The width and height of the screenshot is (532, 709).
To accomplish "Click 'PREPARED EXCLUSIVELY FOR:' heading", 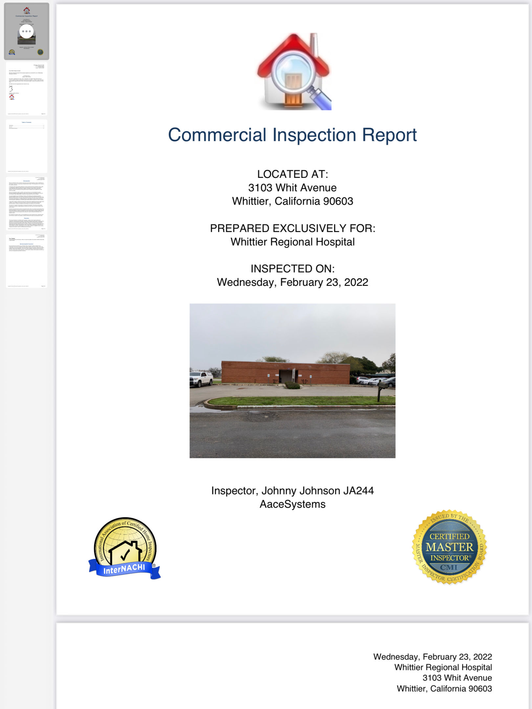I will (292, 228).
